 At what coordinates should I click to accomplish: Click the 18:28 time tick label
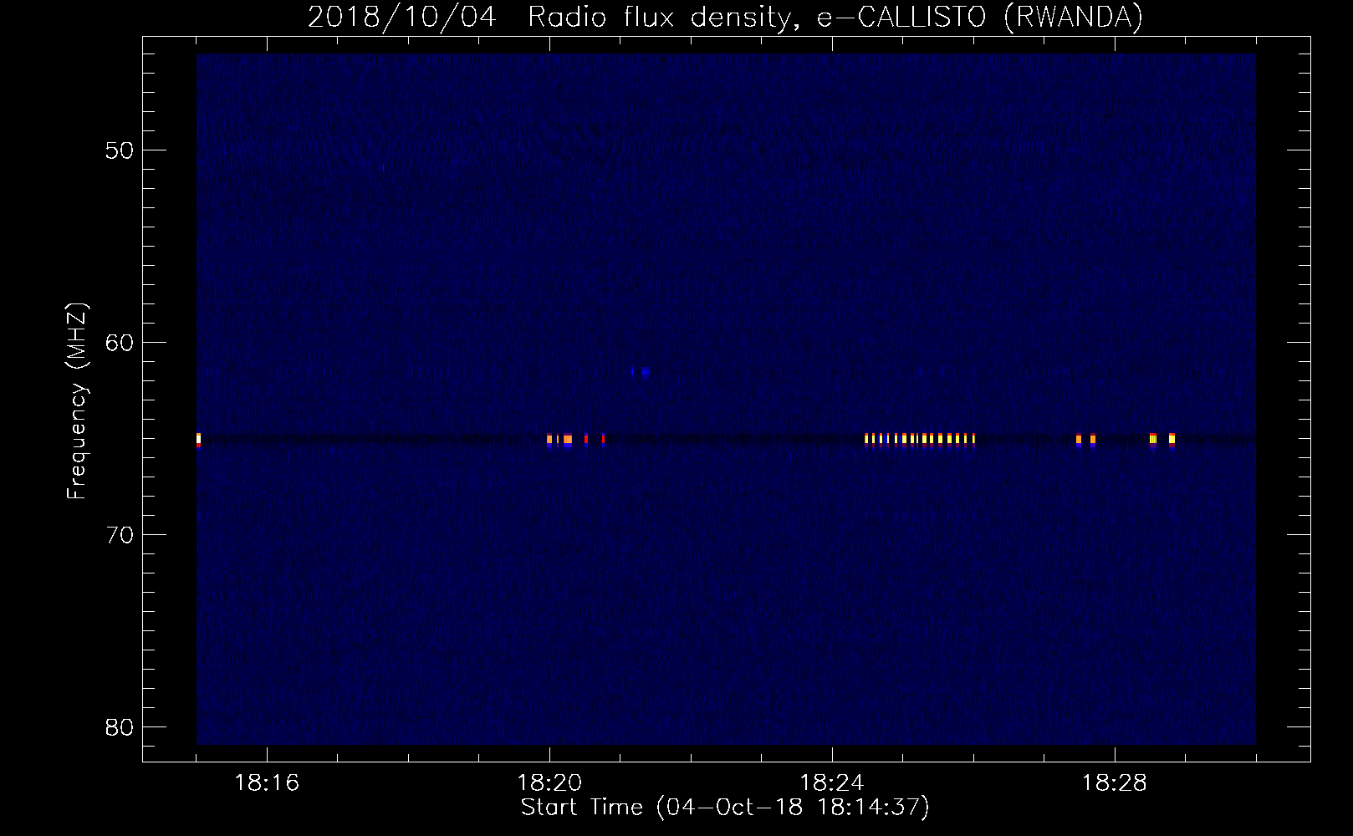click(x=1115, y=784)
